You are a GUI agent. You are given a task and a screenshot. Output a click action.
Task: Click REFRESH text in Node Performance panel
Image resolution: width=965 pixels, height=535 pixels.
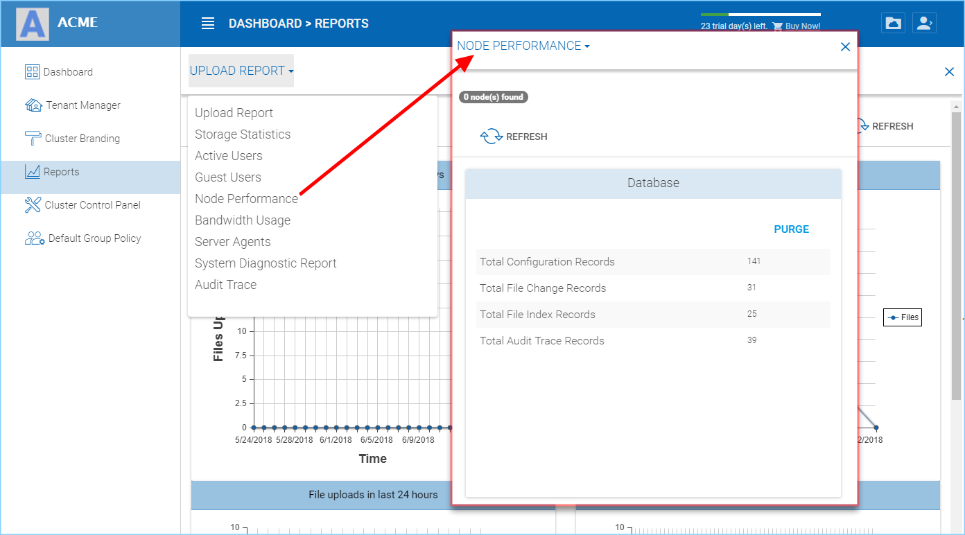coord(527,137)
